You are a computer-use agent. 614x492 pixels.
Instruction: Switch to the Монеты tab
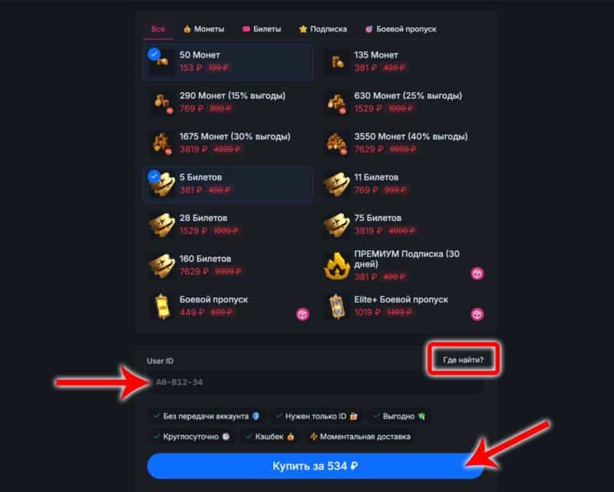(204, 29)
